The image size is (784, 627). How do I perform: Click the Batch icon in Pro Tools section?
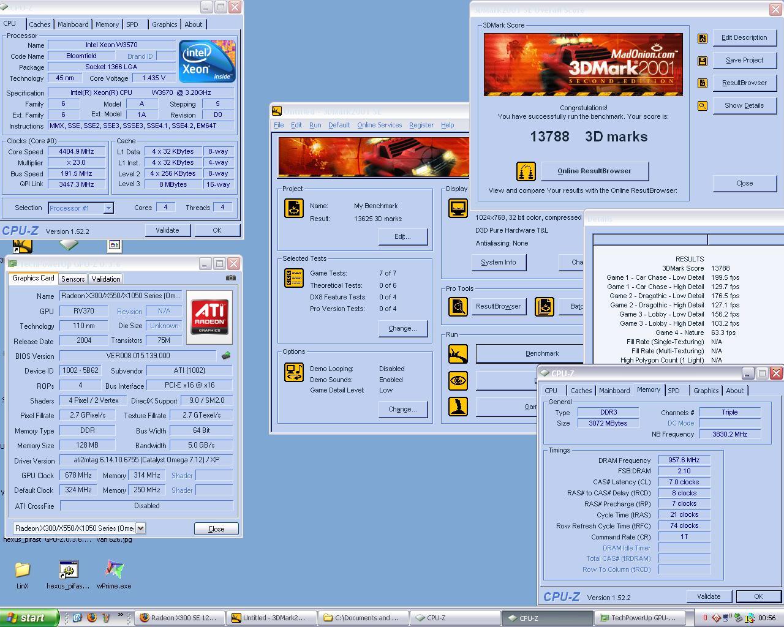(544, 306)
